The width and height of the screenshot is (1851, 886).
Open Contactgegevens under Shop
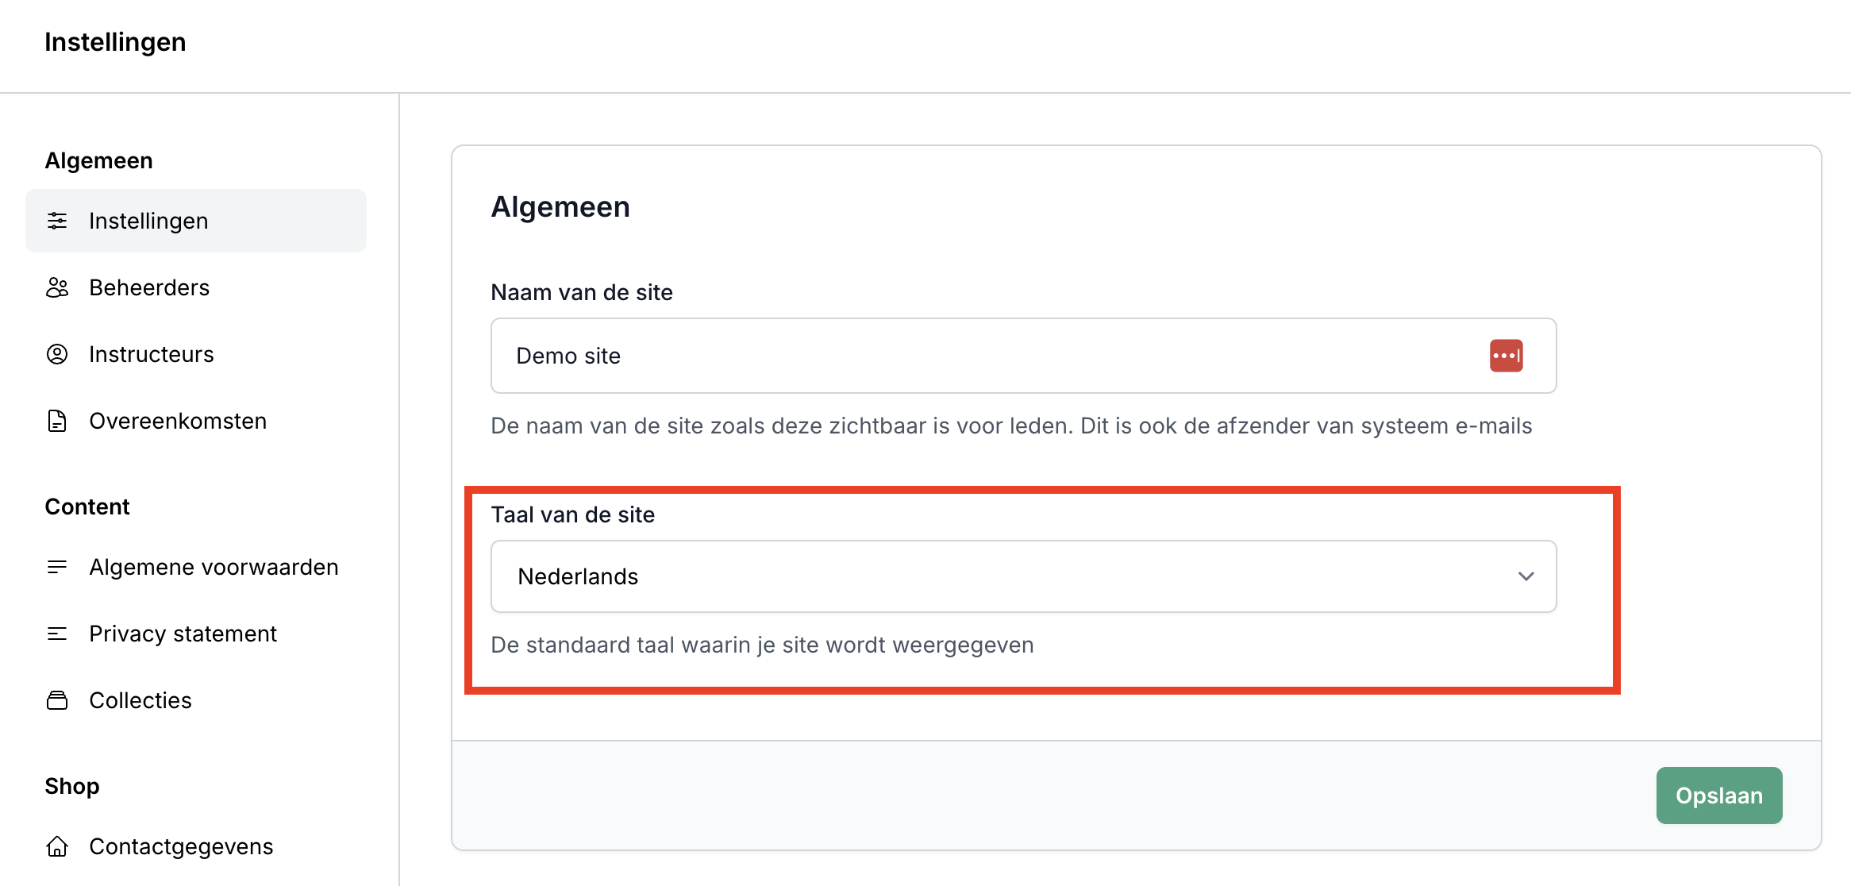coord(181,846)
